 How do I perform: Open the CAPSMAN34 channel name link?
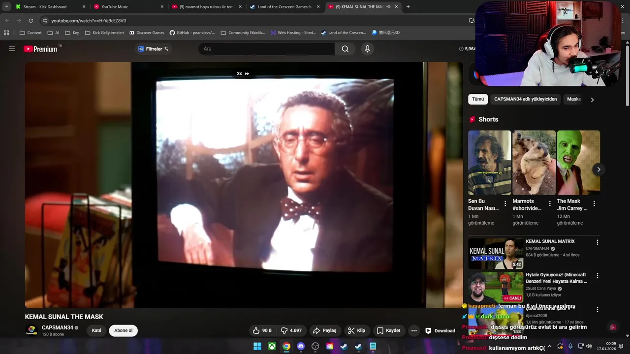coord(58,327)
